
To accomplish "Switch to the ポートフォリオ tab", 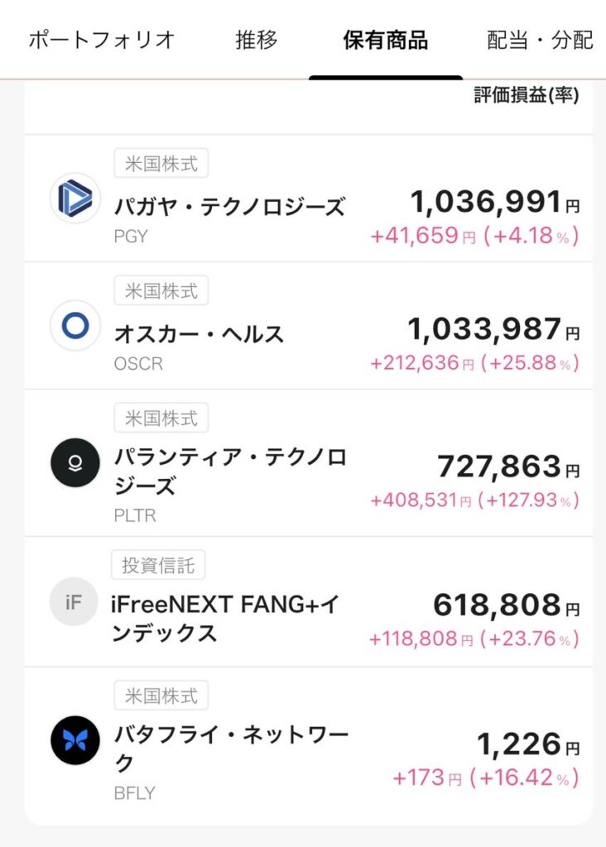I will pos(102,40).
